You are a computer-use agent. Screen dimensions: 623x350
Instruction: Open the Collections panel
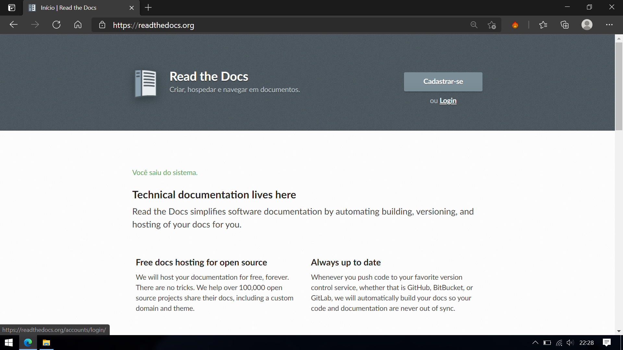pyautogui.click(x=565, y=25)
